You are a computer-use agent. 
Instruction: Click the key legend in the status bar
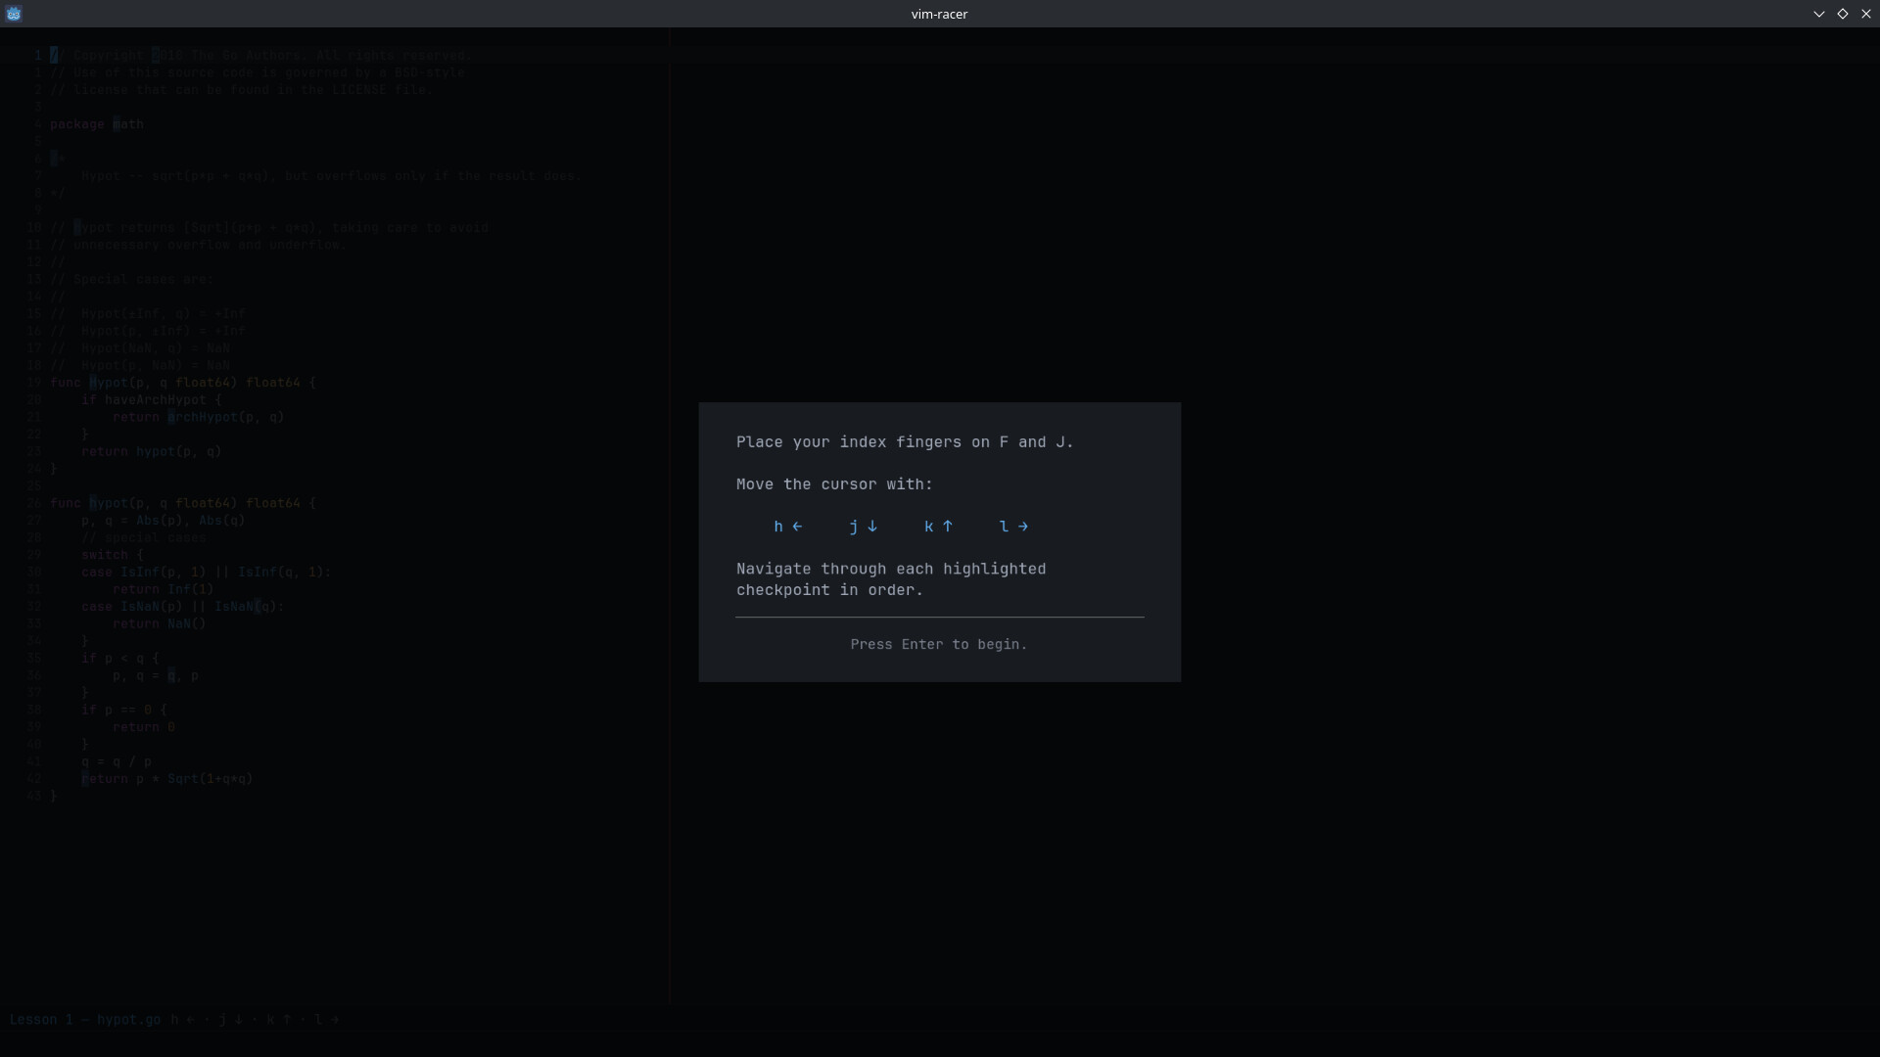pos(256,1020)
